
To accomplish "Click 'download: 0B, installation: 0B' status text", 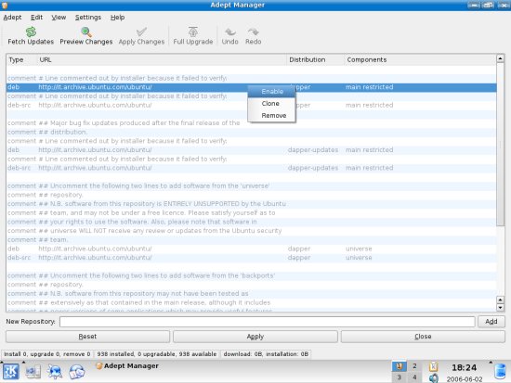I will pos(266,354).
